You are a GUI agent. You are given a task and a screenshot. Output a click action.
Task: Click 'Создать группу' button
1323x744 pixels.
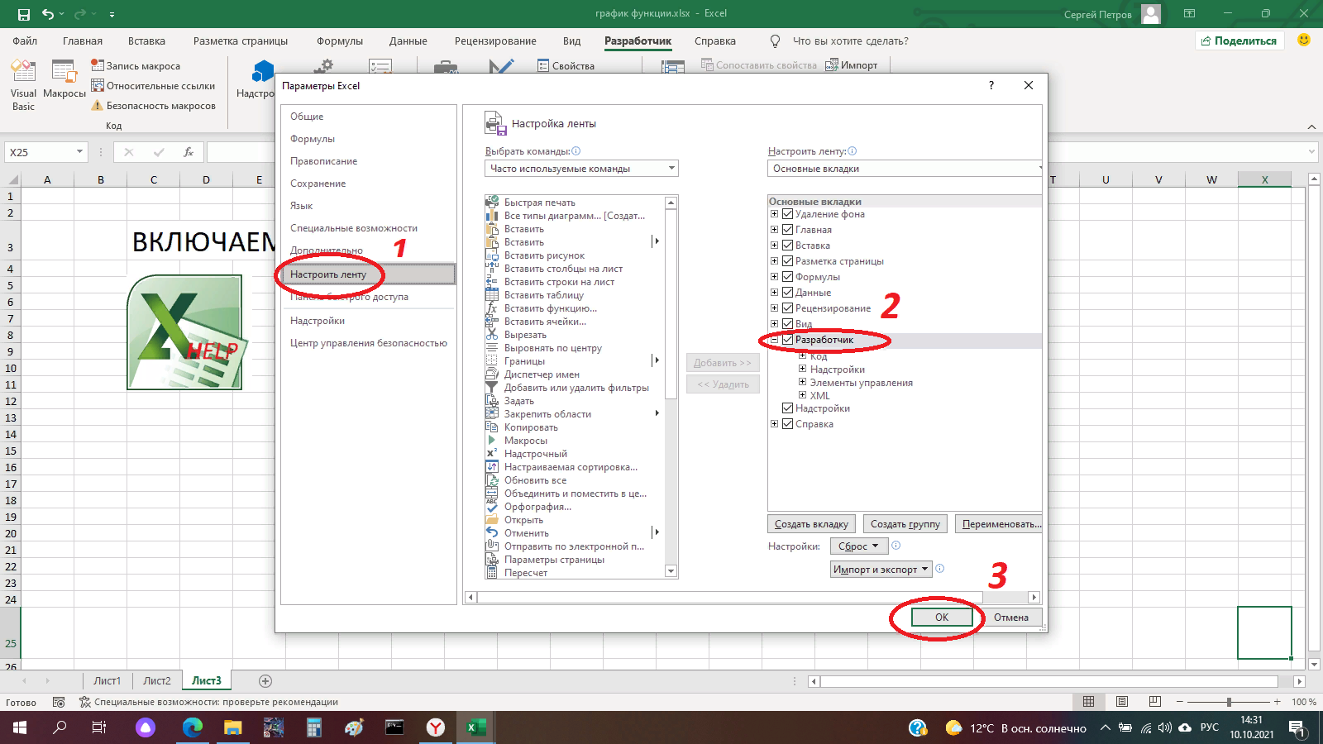(x=905, y=524)
